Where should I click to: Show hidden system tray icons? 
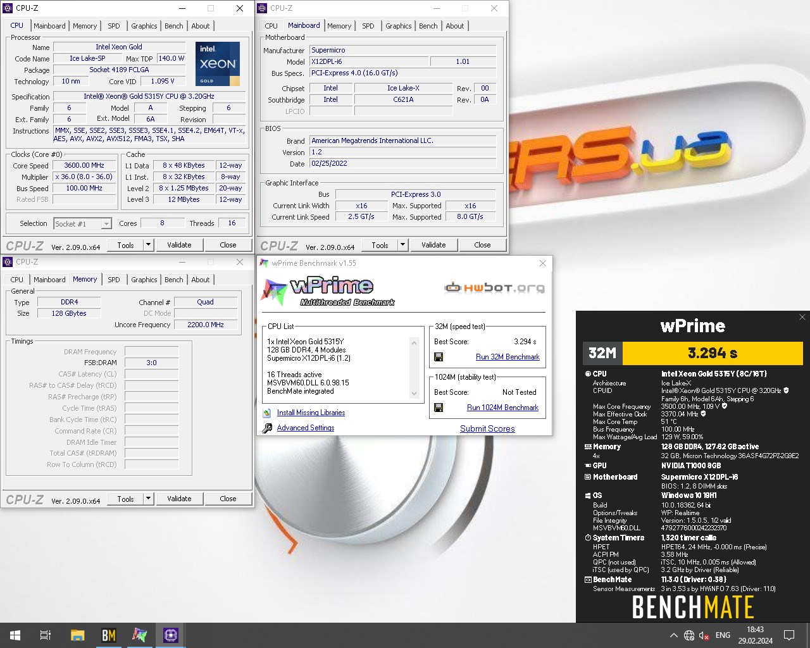tap(673, 635)
